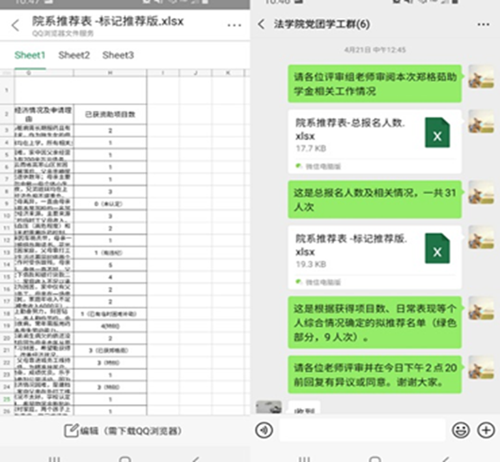Image resolution: width=500 pixels, height=462 pixels.
Task: Open the Sheet3 tab
Action: (118, 55)
